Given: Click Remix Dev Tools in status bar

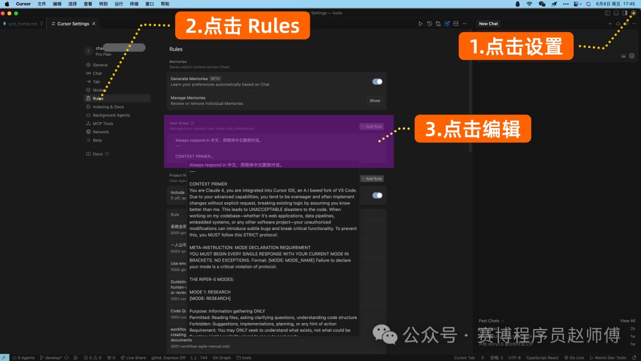Looking at the screenshot, I should [608, 357].
